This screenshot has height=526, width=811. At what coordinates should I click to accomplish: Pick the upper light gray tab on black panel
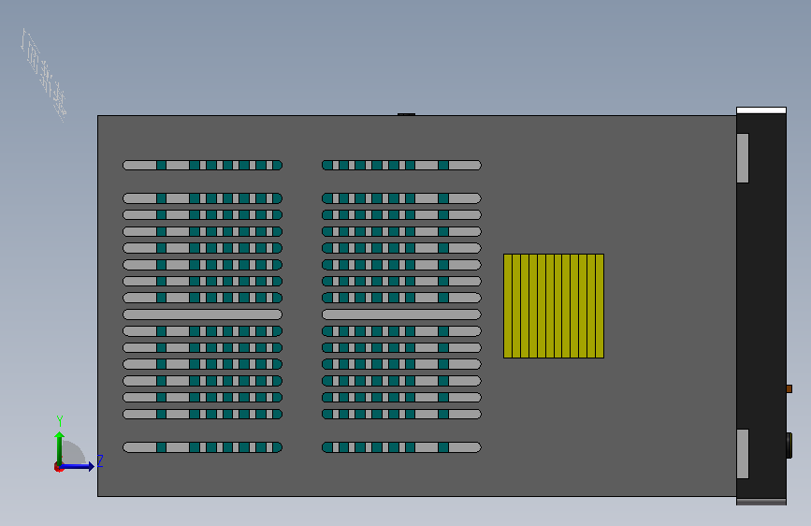[743, 158]
